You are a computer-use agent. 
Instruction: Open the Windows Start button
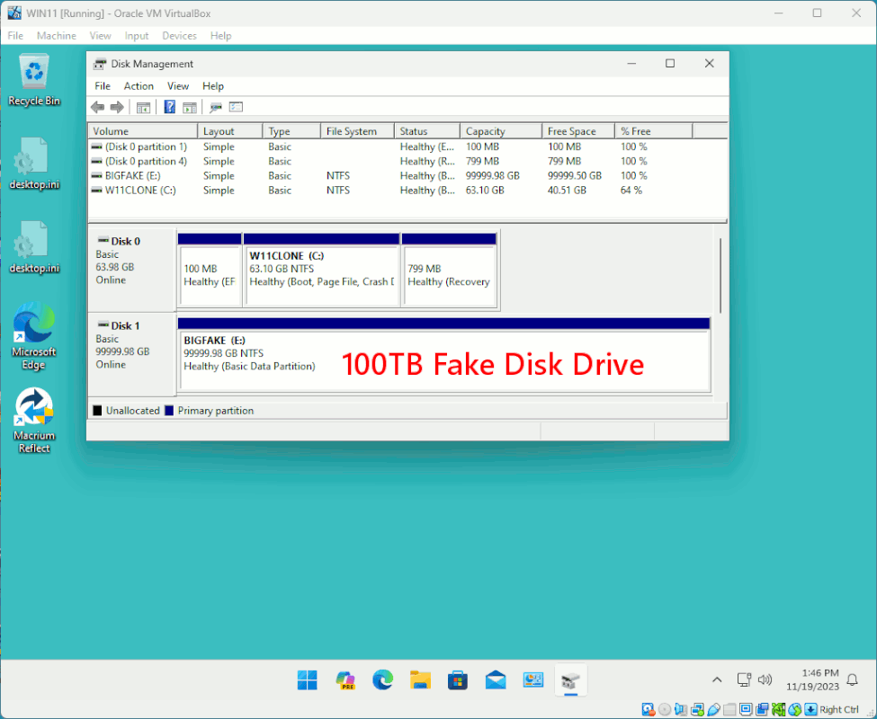tap(307, 679)
